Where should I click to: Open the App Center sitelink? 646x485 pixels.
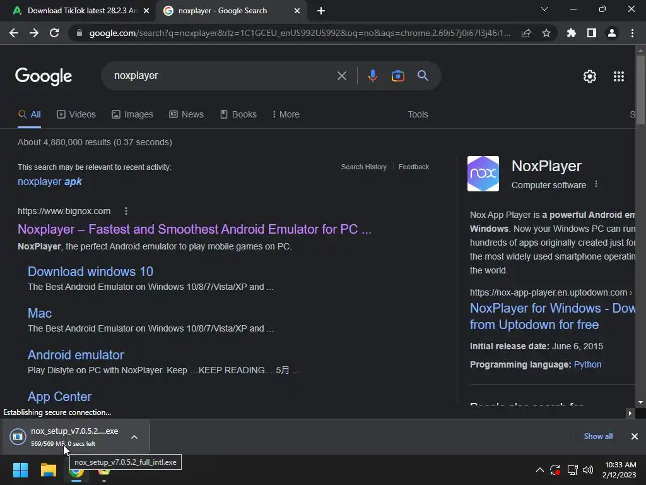pyautogui.click(x=59, y=397)
